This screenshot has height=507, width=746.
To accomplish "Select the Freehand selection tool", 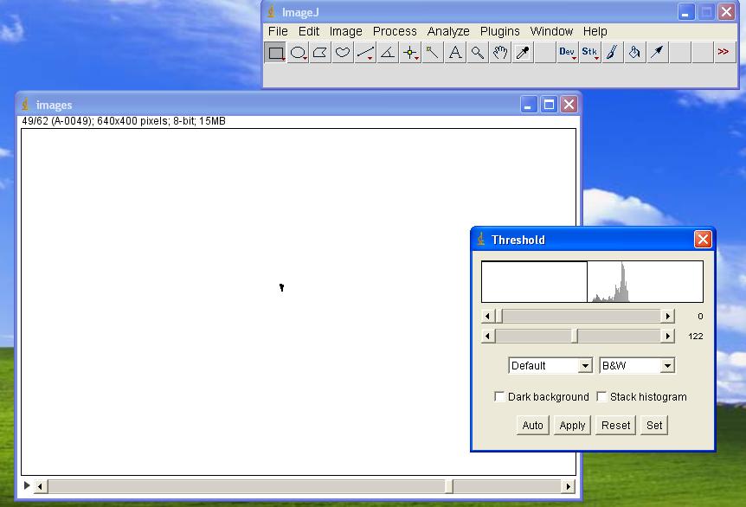I will 343,52.
